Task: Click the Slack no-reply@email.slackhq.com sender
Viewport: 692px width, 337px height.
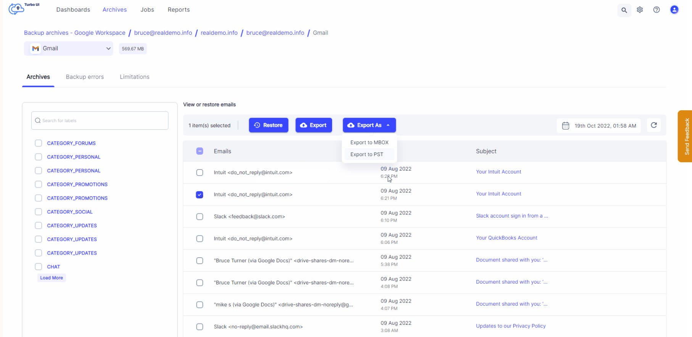Action: (x=258, y=327)
